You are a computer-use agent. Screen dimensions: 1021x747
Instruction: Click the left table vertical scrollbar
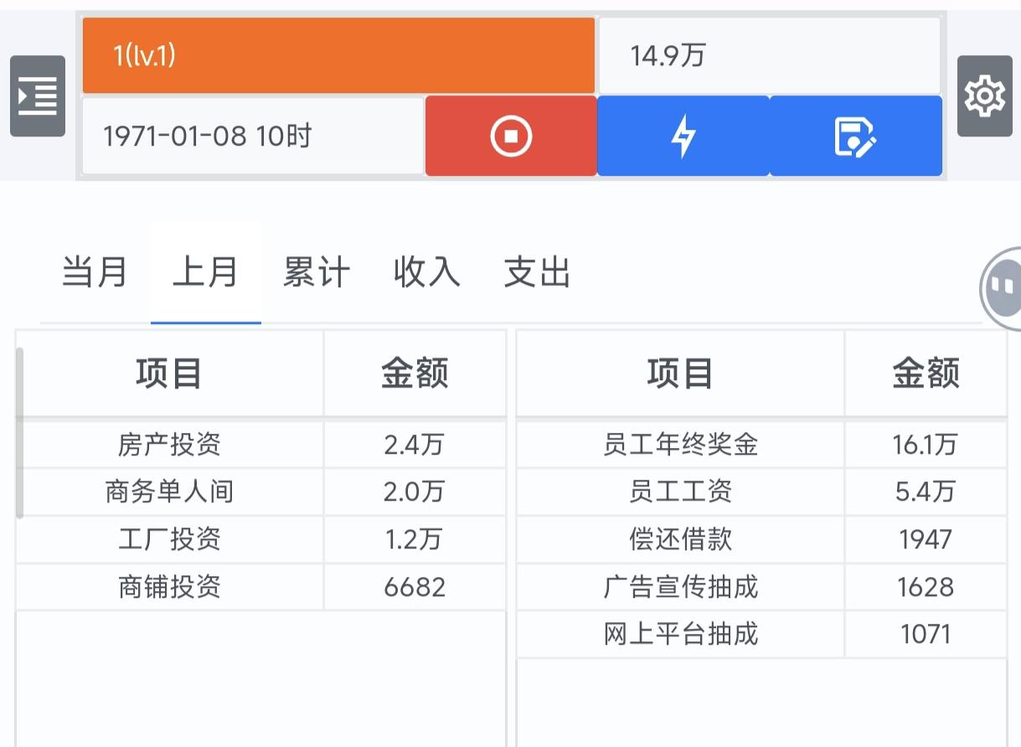tap(19, 431)
